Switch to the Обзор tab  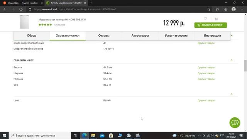point(32,36)
